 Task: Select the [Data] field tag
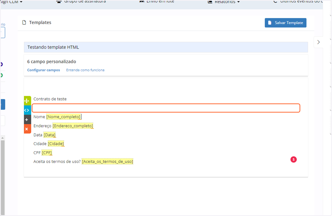click(50, 135)
